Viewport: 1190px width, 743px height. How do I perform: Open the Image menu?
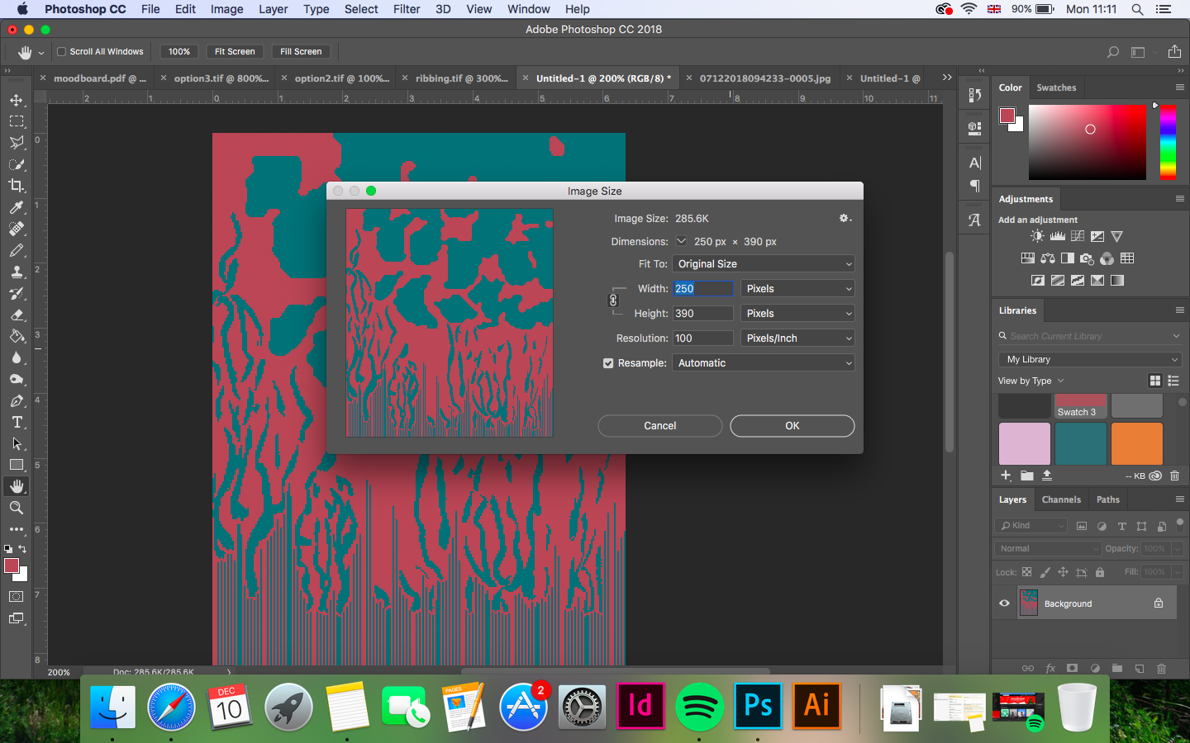pos(226,9)
